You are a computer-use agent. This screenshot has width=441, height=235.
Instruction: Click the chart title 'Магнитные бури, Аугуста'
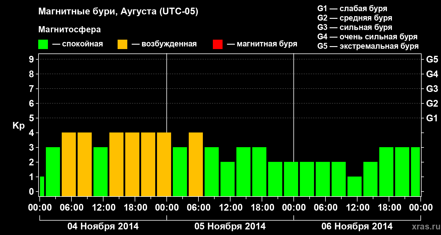118,11
